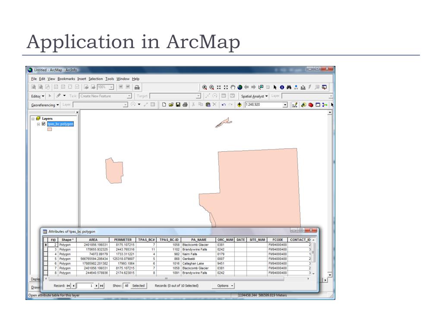Screen dimensions: 442x331
Task: Toggle visibility of tpas_bc polygon layer
Action: pos(44,124)
